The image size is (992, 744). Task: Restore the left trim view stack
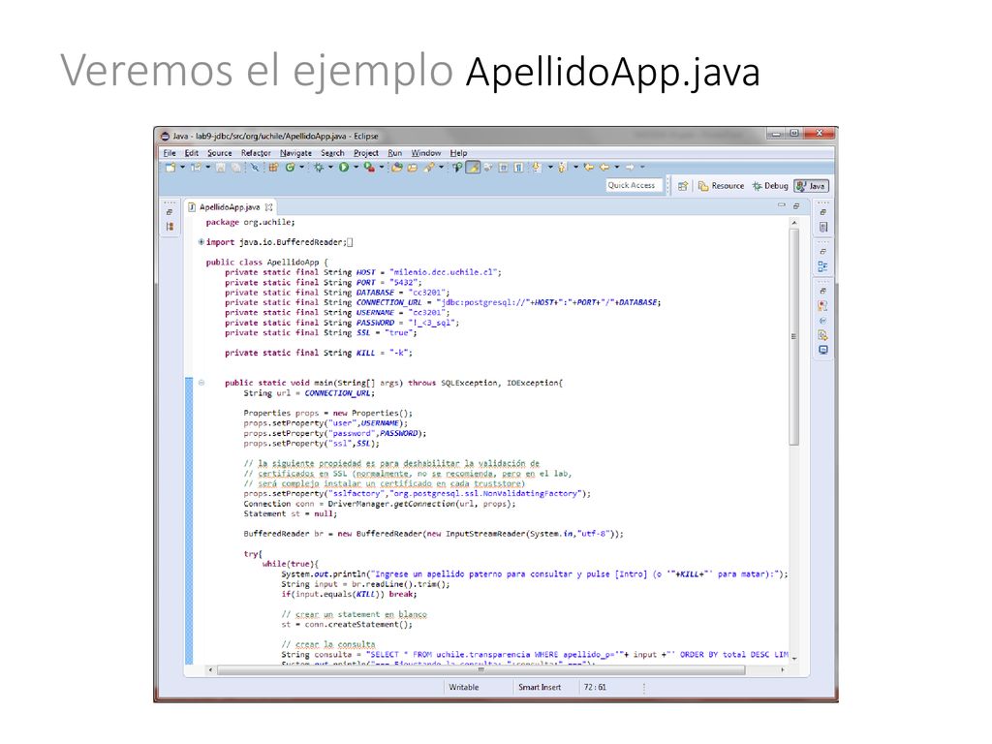(x=170, y=212)
